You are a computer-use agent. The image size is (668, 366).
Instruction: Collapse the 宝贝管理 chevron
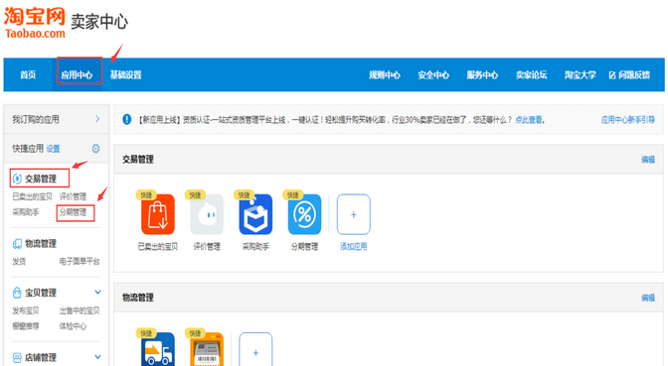tap(97, 292)
